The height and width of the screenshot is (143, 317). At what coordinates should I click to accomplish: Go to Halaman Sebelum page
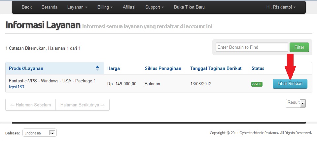(x=30, y=105)
